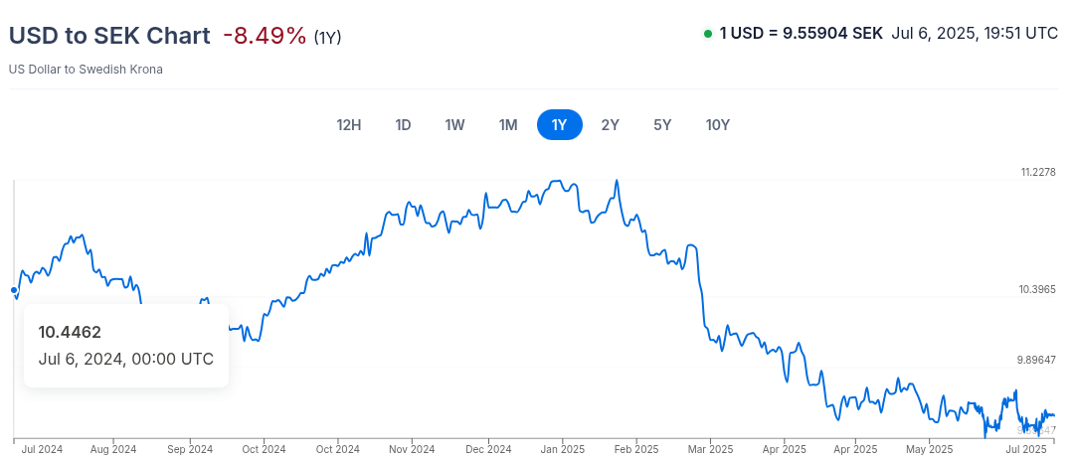Click the green live status dot
The image size is (1073, 461).
point(708,34)
